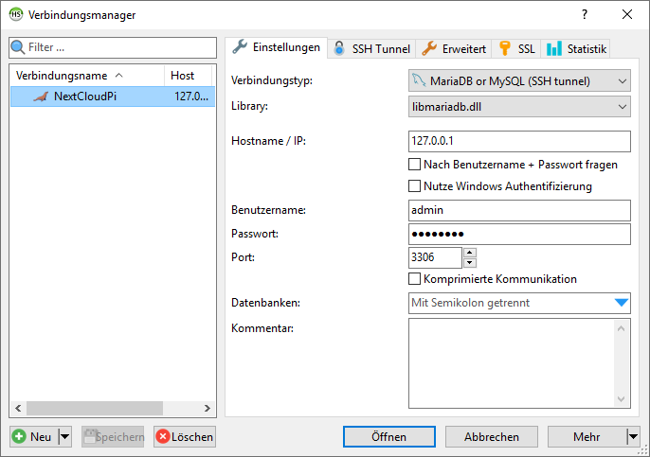Click the NextCloudPi session MariaDB icon
This screenshot has width=650, height=457.
click(40, 96)
